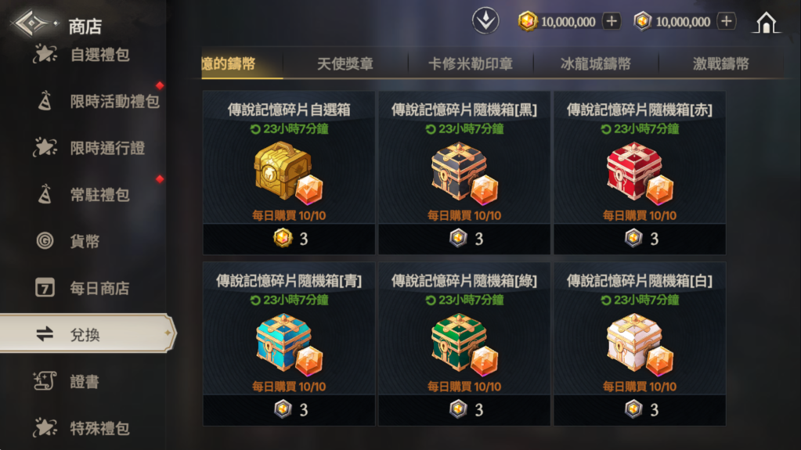Select the red 隨機箱[赤] chest
The image size is (801, 450).
point(640,173)
